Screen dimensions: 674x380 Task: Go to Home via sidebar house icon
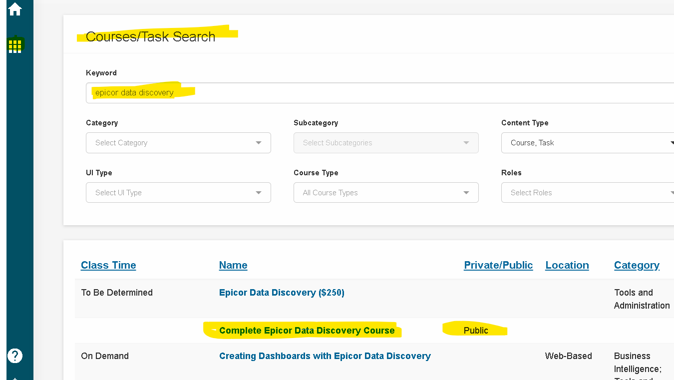point(15,9)
